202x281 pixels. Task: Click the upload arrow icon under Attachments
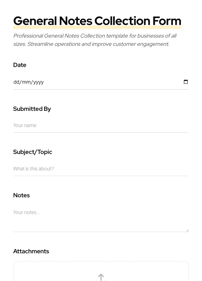(x=101, y=277)
